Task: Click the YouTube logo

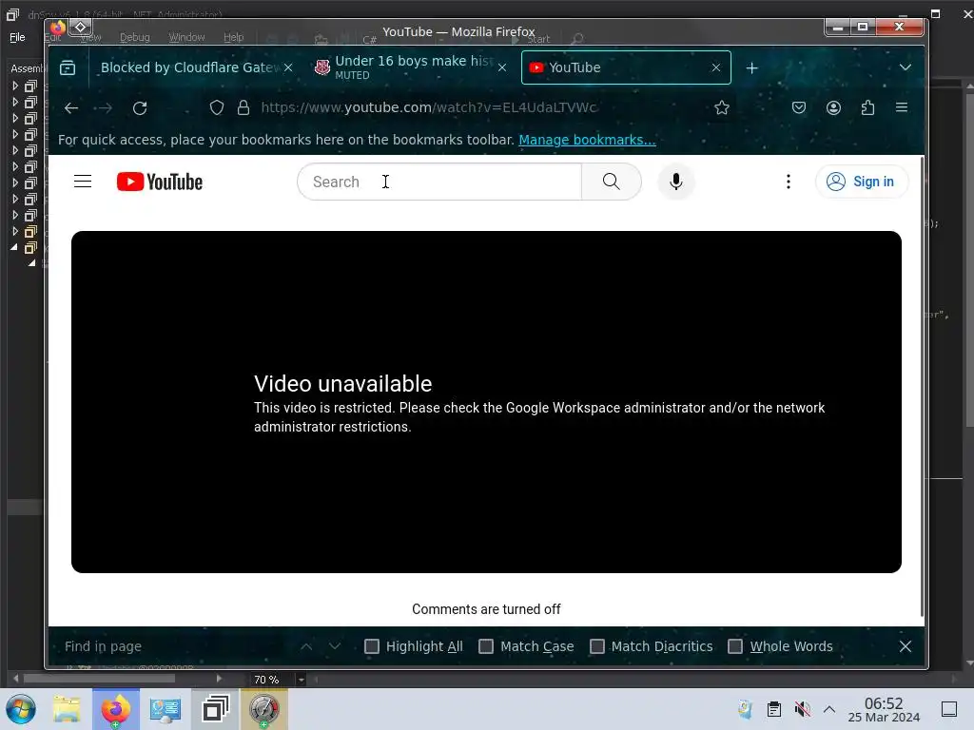Action: click(x=160, y=182)
